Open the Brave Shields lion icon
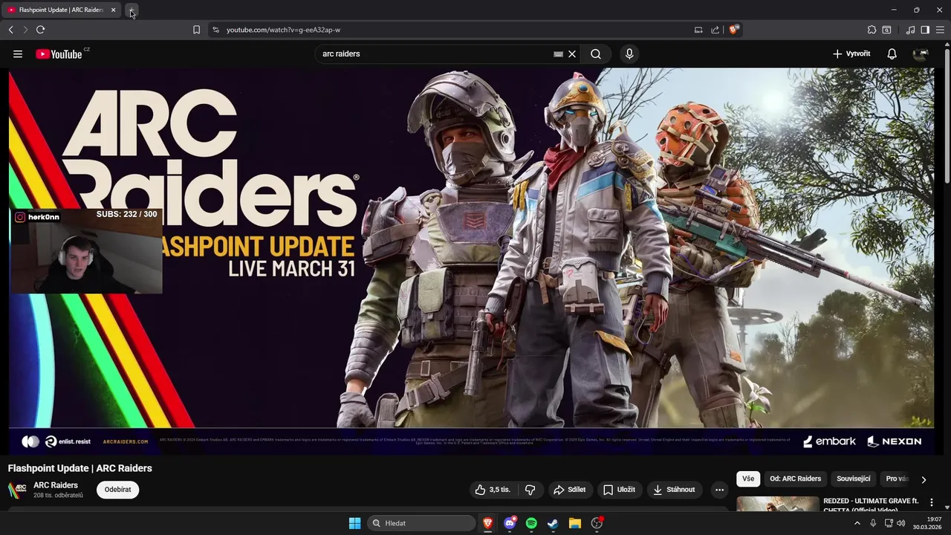 click(733, 30)
